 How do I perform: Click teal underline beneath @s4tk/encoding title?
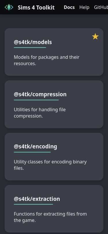point(32,152)
